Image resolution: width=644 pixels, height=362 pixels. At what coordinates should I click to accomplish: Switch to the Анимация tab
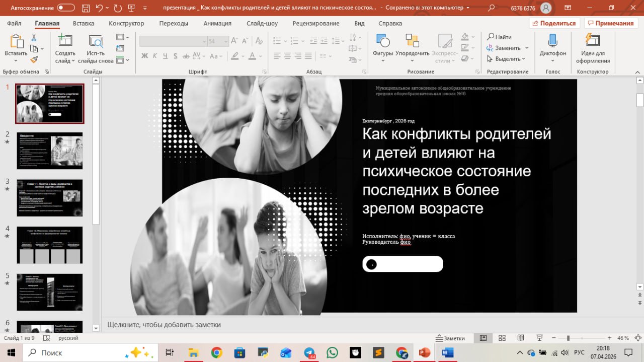coord(217,23)
